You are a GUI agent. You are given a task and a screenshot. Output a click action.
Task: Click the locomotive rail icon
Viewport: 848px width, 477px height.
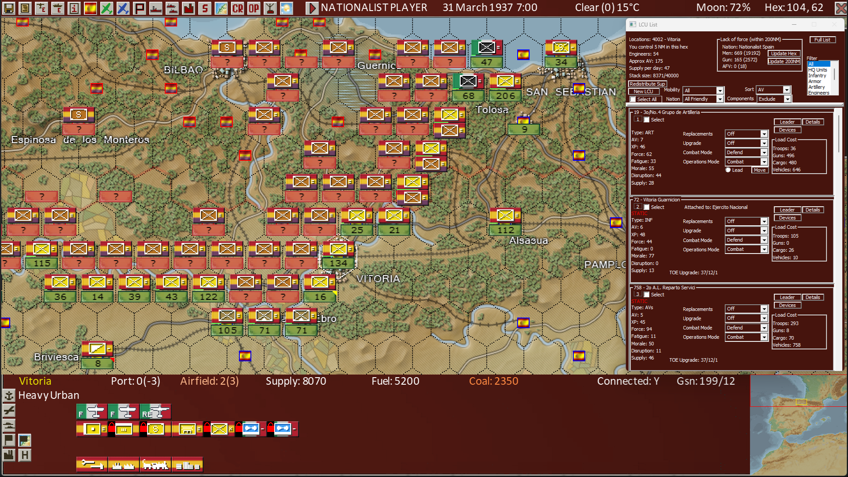[155, 465]
